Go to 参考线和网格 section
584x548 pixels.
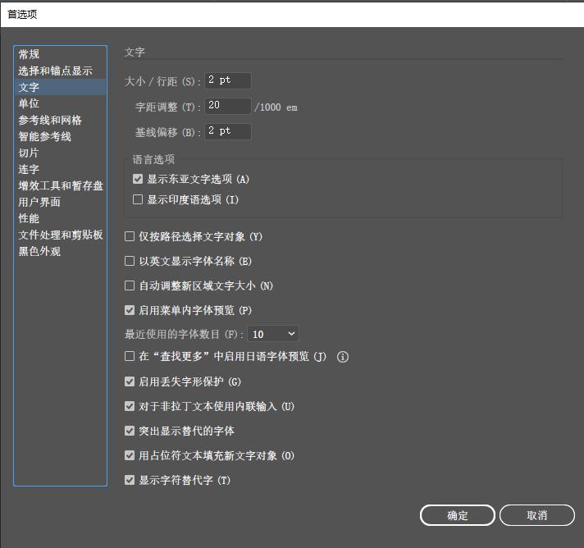[61, 120]
